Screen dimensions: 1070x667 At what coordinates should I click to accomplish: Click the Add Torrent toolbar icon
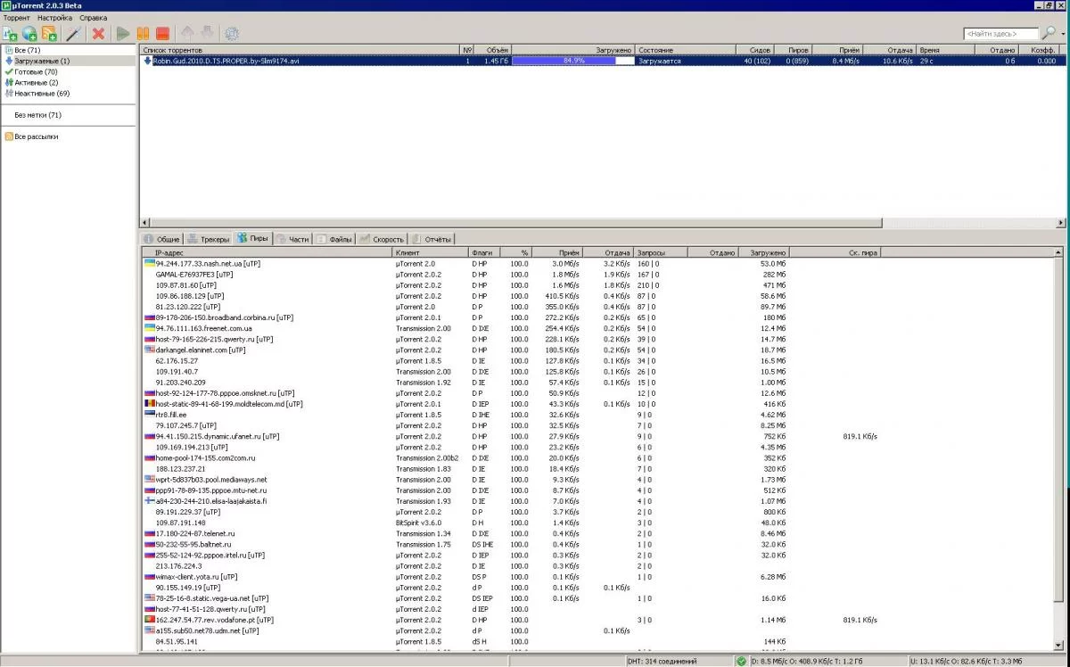click(10, 34)
